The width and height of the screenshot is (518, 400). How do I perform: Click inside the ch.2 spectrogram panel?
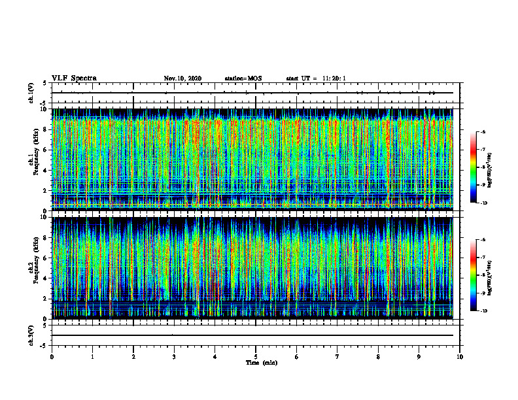[252, 268]
